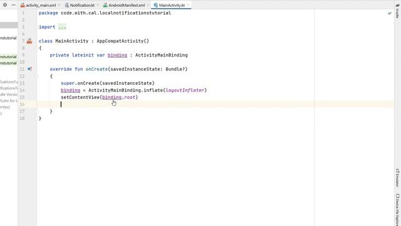401x226 pixels.
Task: Click the fold end marker on line 17
Action: pos(36,111)
